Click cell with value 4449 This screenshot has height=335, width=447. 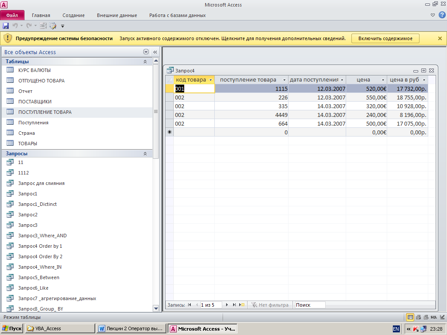click(251, 115)
